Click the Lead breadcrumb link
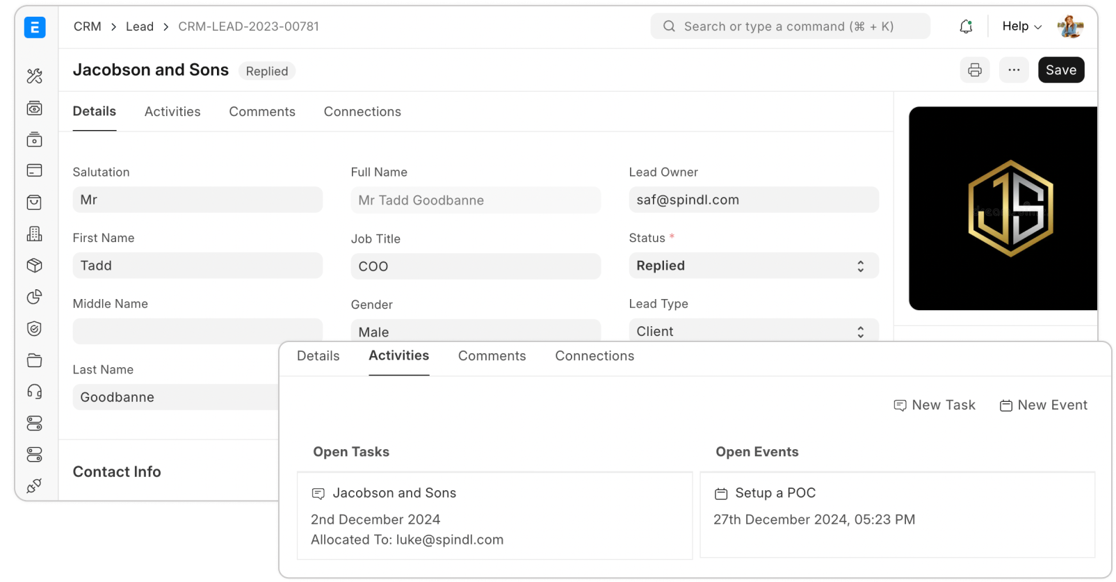The image size is (1116, 582). (x=140, y=26)
